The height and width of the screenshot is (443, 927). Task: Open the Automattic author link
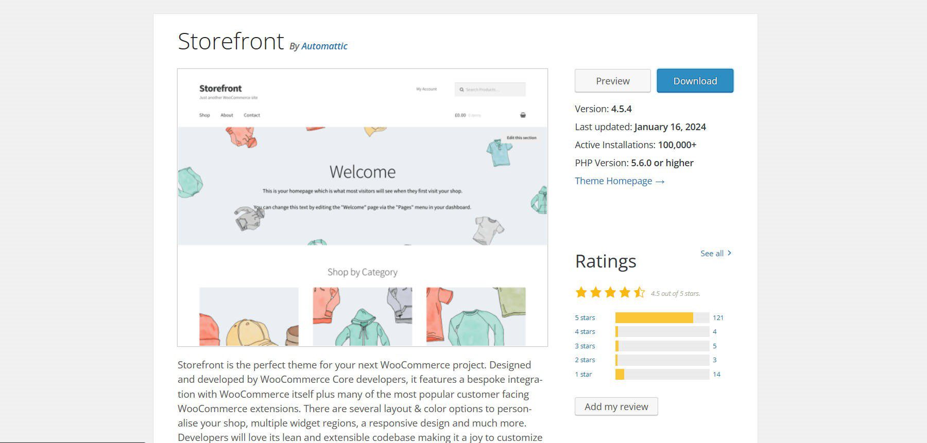pyautogui.click(x=324, y=46)
